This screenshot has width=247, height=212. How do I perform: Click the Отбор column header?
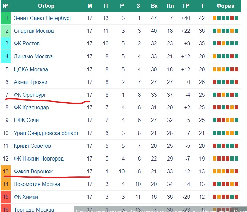pyautogui.click(x=46, y=6)
